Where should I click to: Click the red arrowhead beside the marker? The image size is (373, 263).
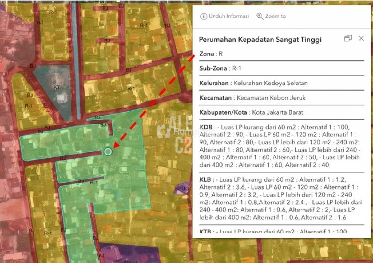(116, 145)
